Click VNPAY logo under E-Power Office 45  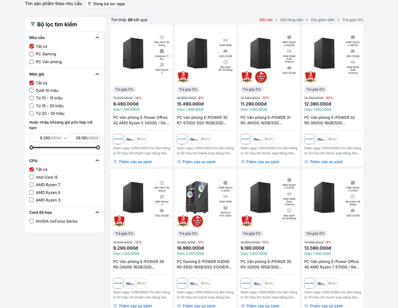click(x=321, y=283)
